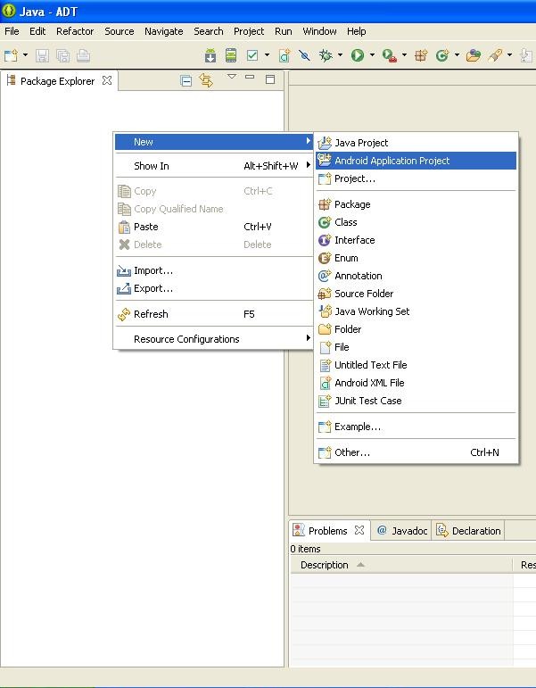Click the New Java Package toolbar icon

[x=421, y=55]
